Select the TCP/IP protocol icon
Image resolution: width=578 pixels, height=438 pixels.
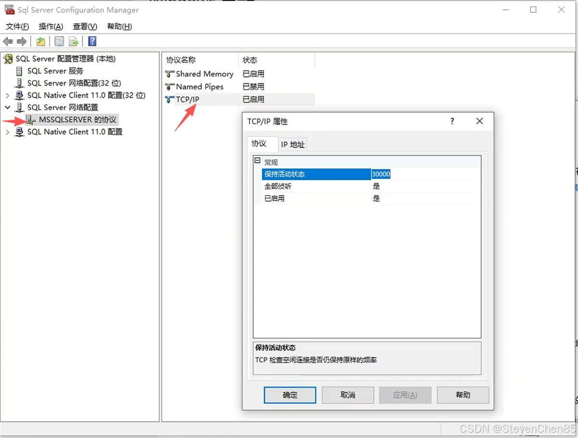click(x=170, y=100)
